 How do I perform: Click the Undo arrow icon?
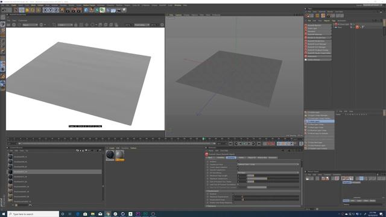tap(4, 10)
